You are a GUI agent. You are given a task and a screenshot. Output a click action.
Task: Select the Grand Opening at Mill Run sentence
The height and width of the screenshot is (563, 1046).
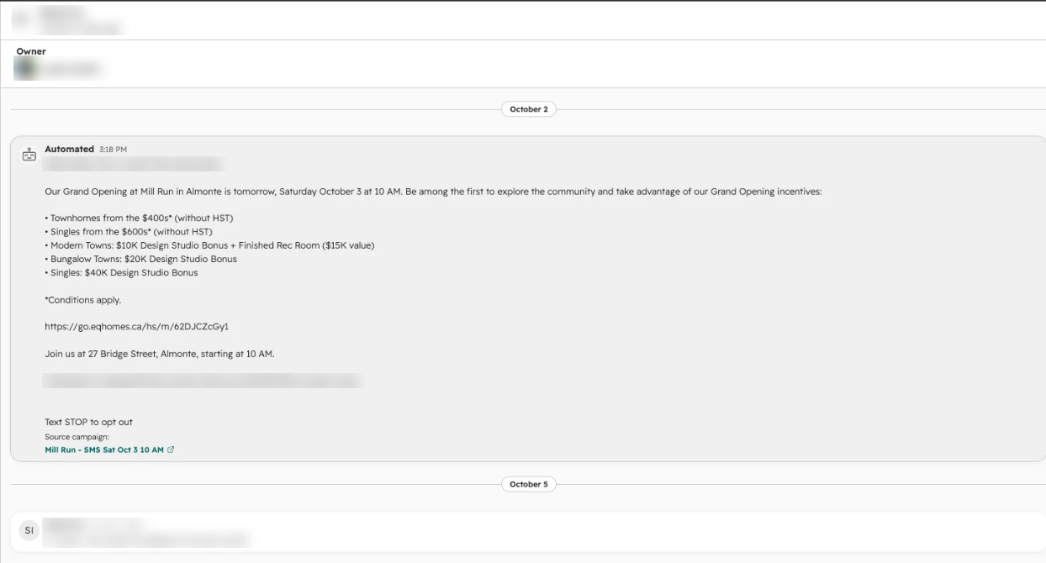point(433,192)
